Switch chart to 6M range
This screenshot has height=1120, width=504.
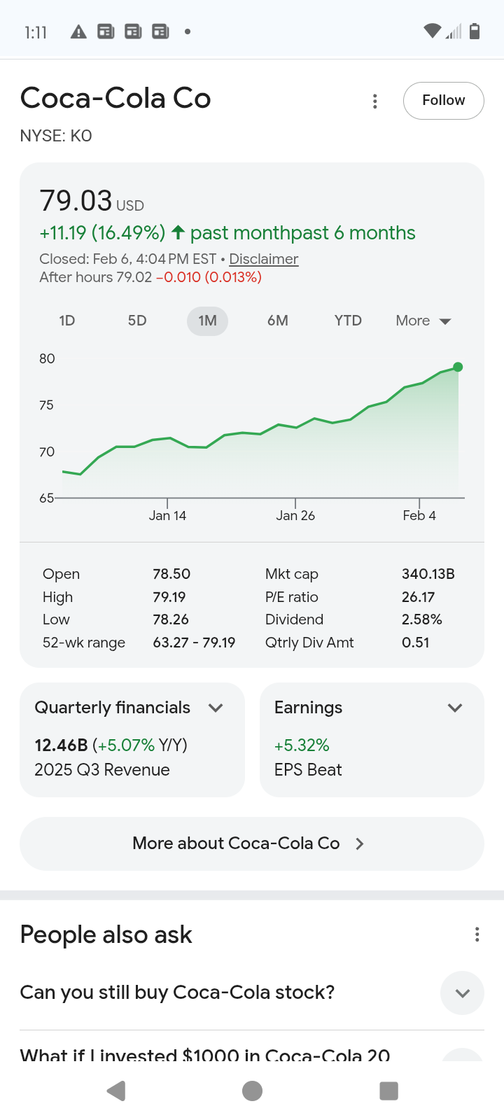click(x=278, y=321)
